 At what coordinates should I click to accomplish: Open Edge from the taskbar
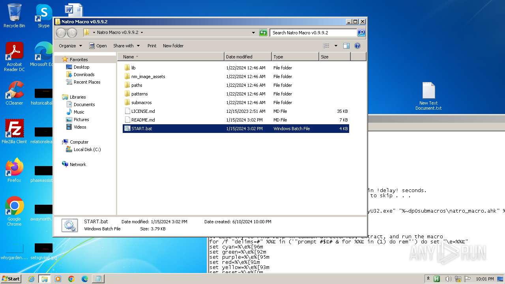click(x=84, y=279)
